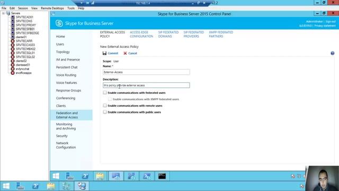The width and height of the screenshot is (339, 191).
Task: Open black command prompt icon in remote taskbar
Action: coord(162,176)
